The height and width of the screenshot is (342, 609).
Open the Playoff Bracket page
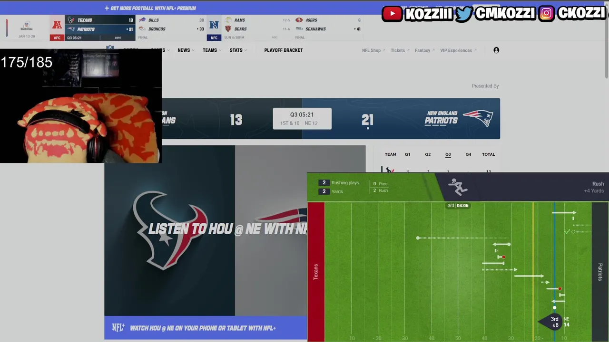pyautogui.click(x=284, y=50)
